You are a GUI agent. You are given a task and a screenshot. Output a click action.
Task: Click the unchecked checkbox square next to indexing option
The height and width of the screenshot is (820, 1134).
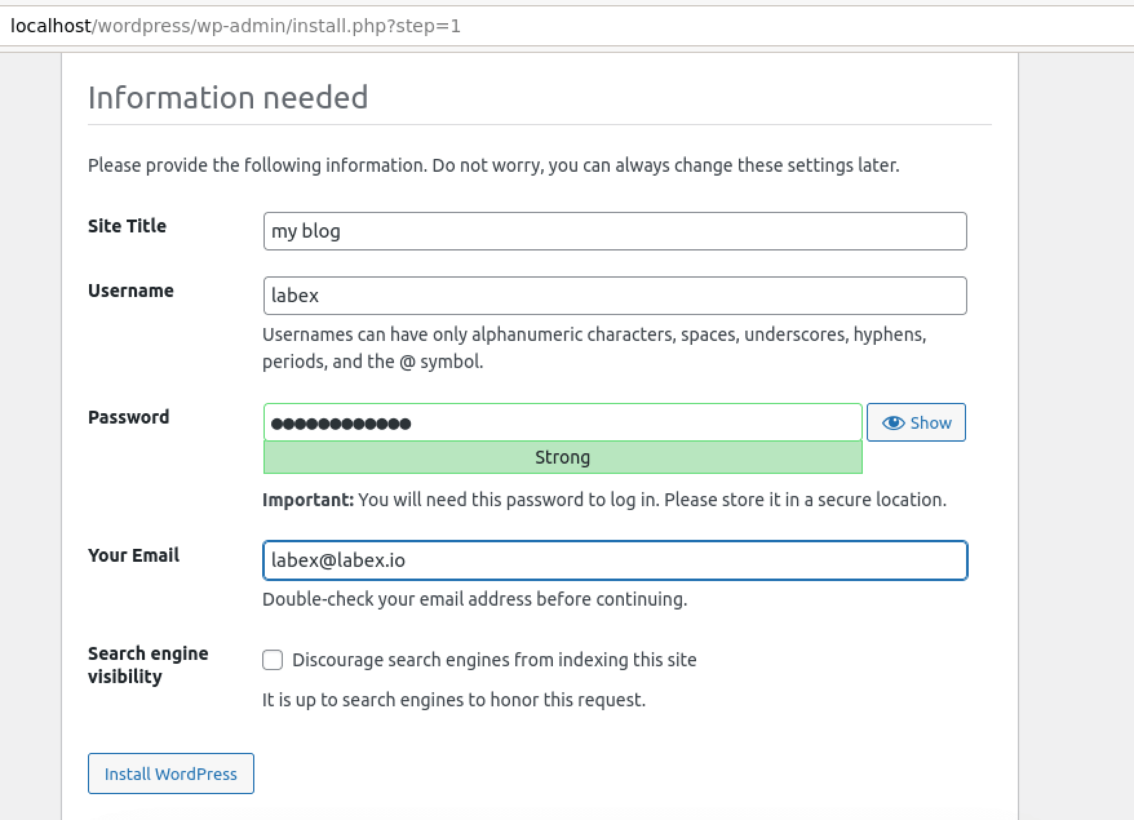273,660
